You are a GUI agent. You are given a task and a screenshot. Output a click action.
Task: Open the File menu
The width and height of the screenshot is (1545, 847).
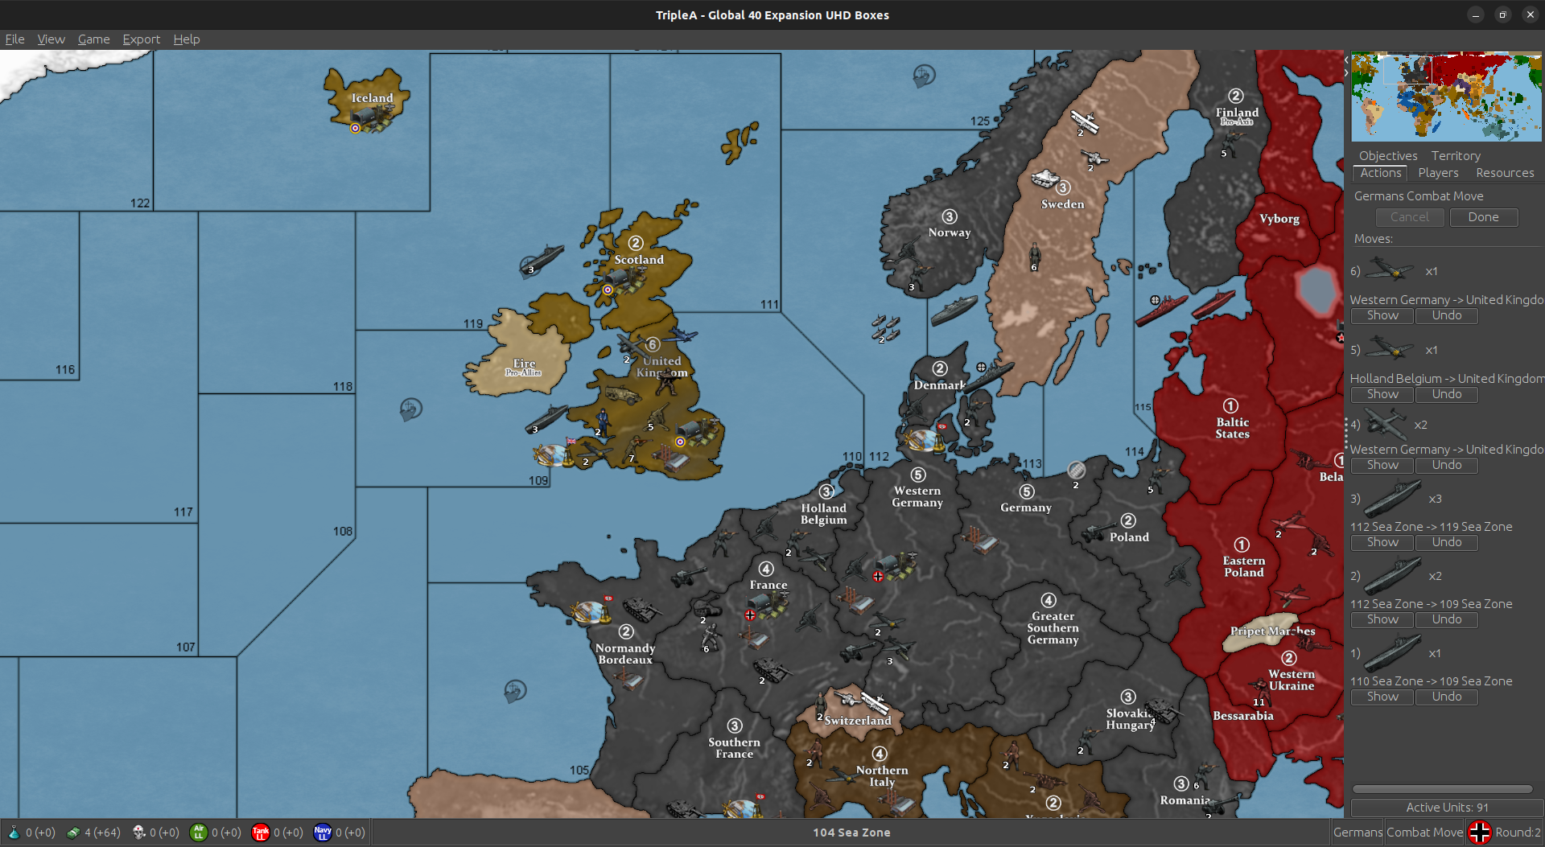[14, 39]
